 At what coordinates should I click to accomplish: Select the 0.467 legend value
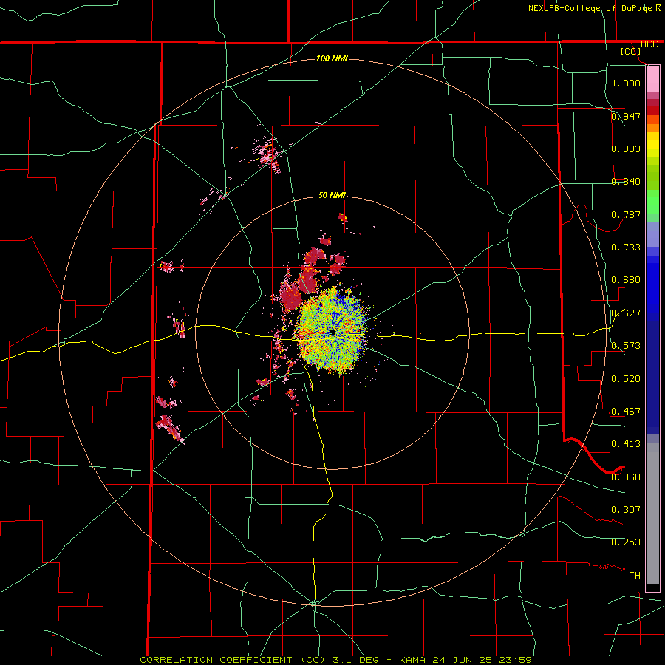626,411
